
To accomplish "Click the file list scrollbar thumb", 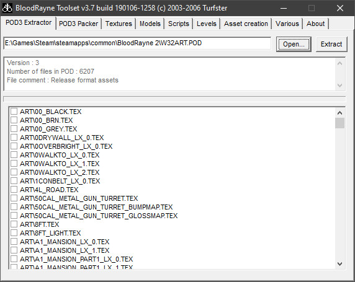I will (339, 123).
